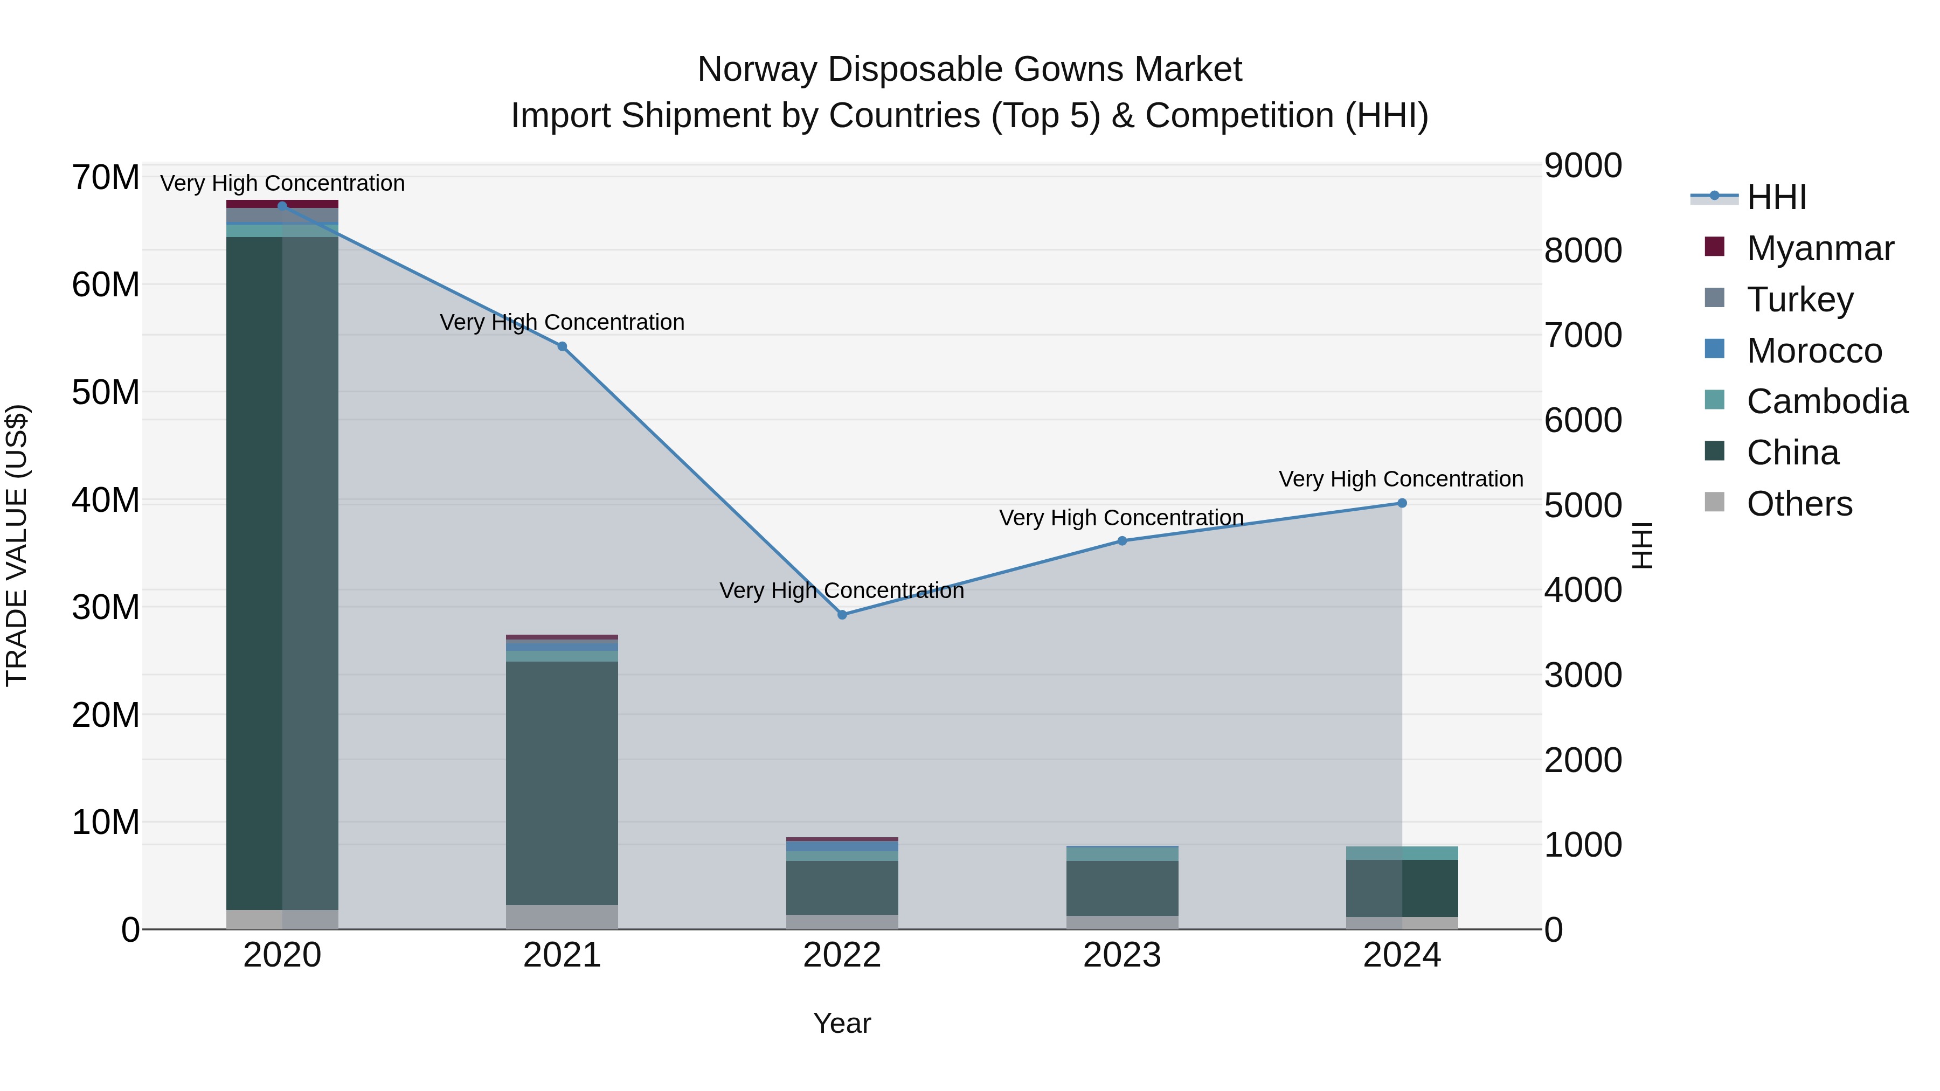
Task: Toggle the HHI legend entry
Action: (1749, 197)
